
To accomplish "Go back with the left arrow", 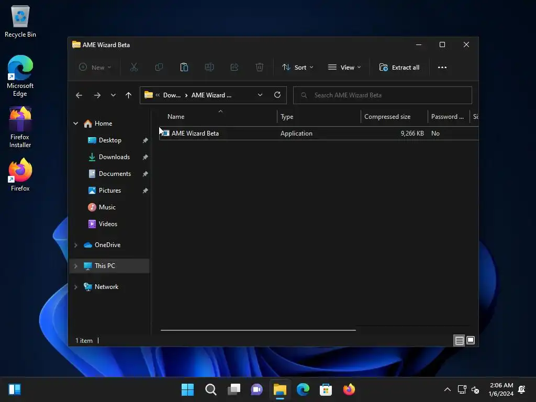I will click(x=79, y=95).
